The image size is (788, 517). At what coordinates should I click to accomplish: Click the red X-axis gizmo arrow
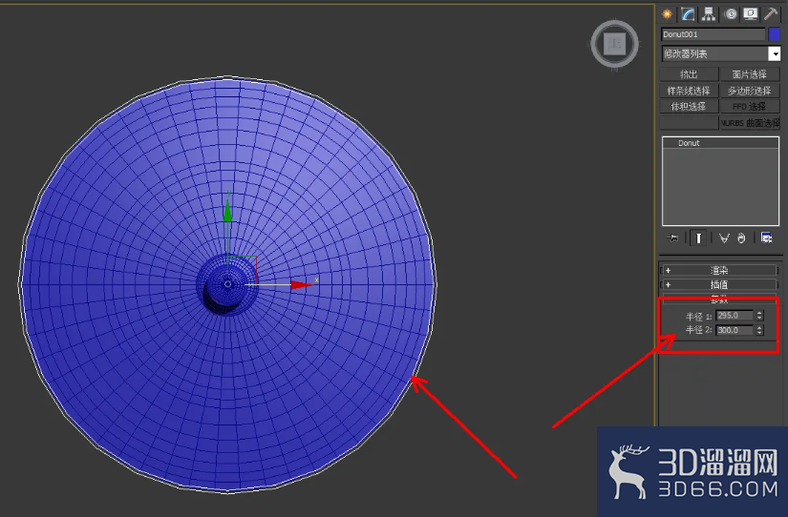click(x=302, y=284)
